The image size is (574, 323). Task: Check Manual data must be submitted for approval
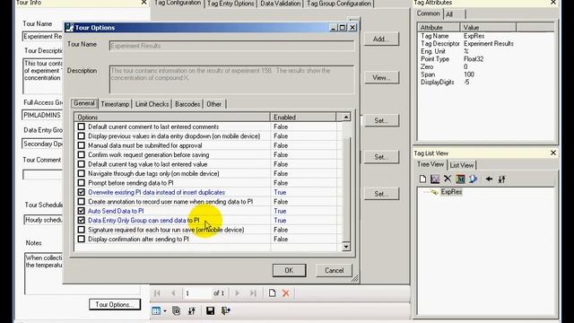82,145
